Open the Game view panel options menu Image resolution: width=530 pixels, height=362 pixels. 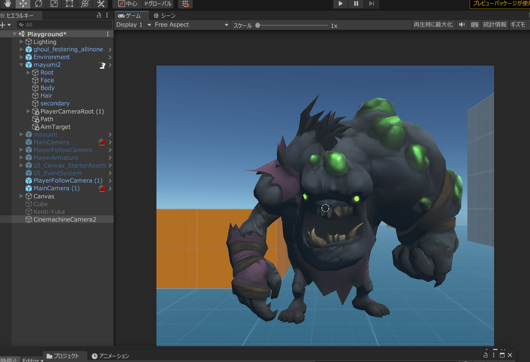528,15
